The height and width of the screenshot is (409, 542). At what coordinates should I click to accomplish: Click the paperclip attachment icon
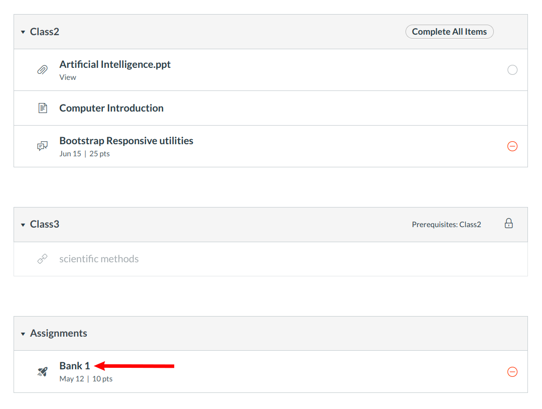(43, 70)
